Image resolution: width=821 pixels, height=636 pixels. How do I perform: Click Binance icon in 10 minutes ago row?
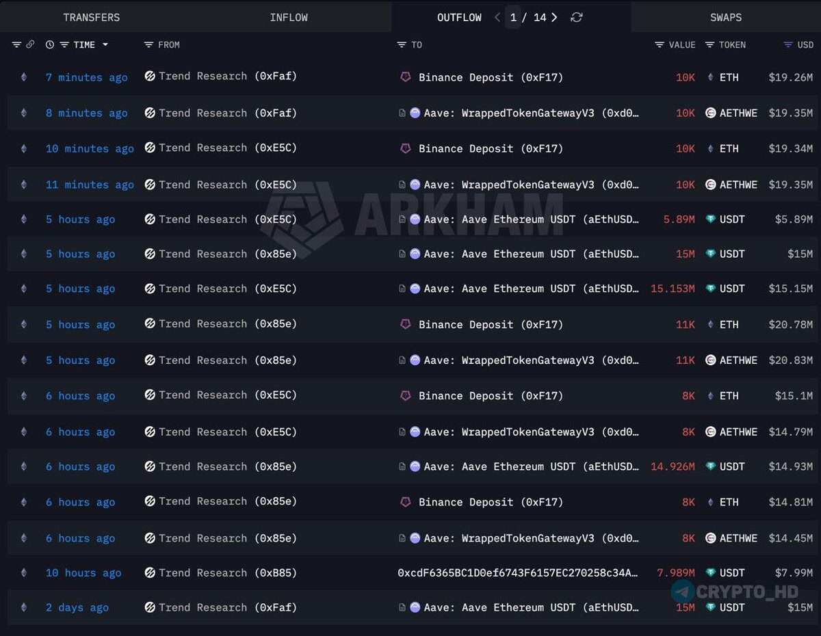point(406,148)
